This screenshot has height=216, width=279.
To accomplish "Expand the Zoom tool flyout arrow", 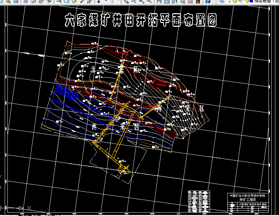I will pos(144,3).
